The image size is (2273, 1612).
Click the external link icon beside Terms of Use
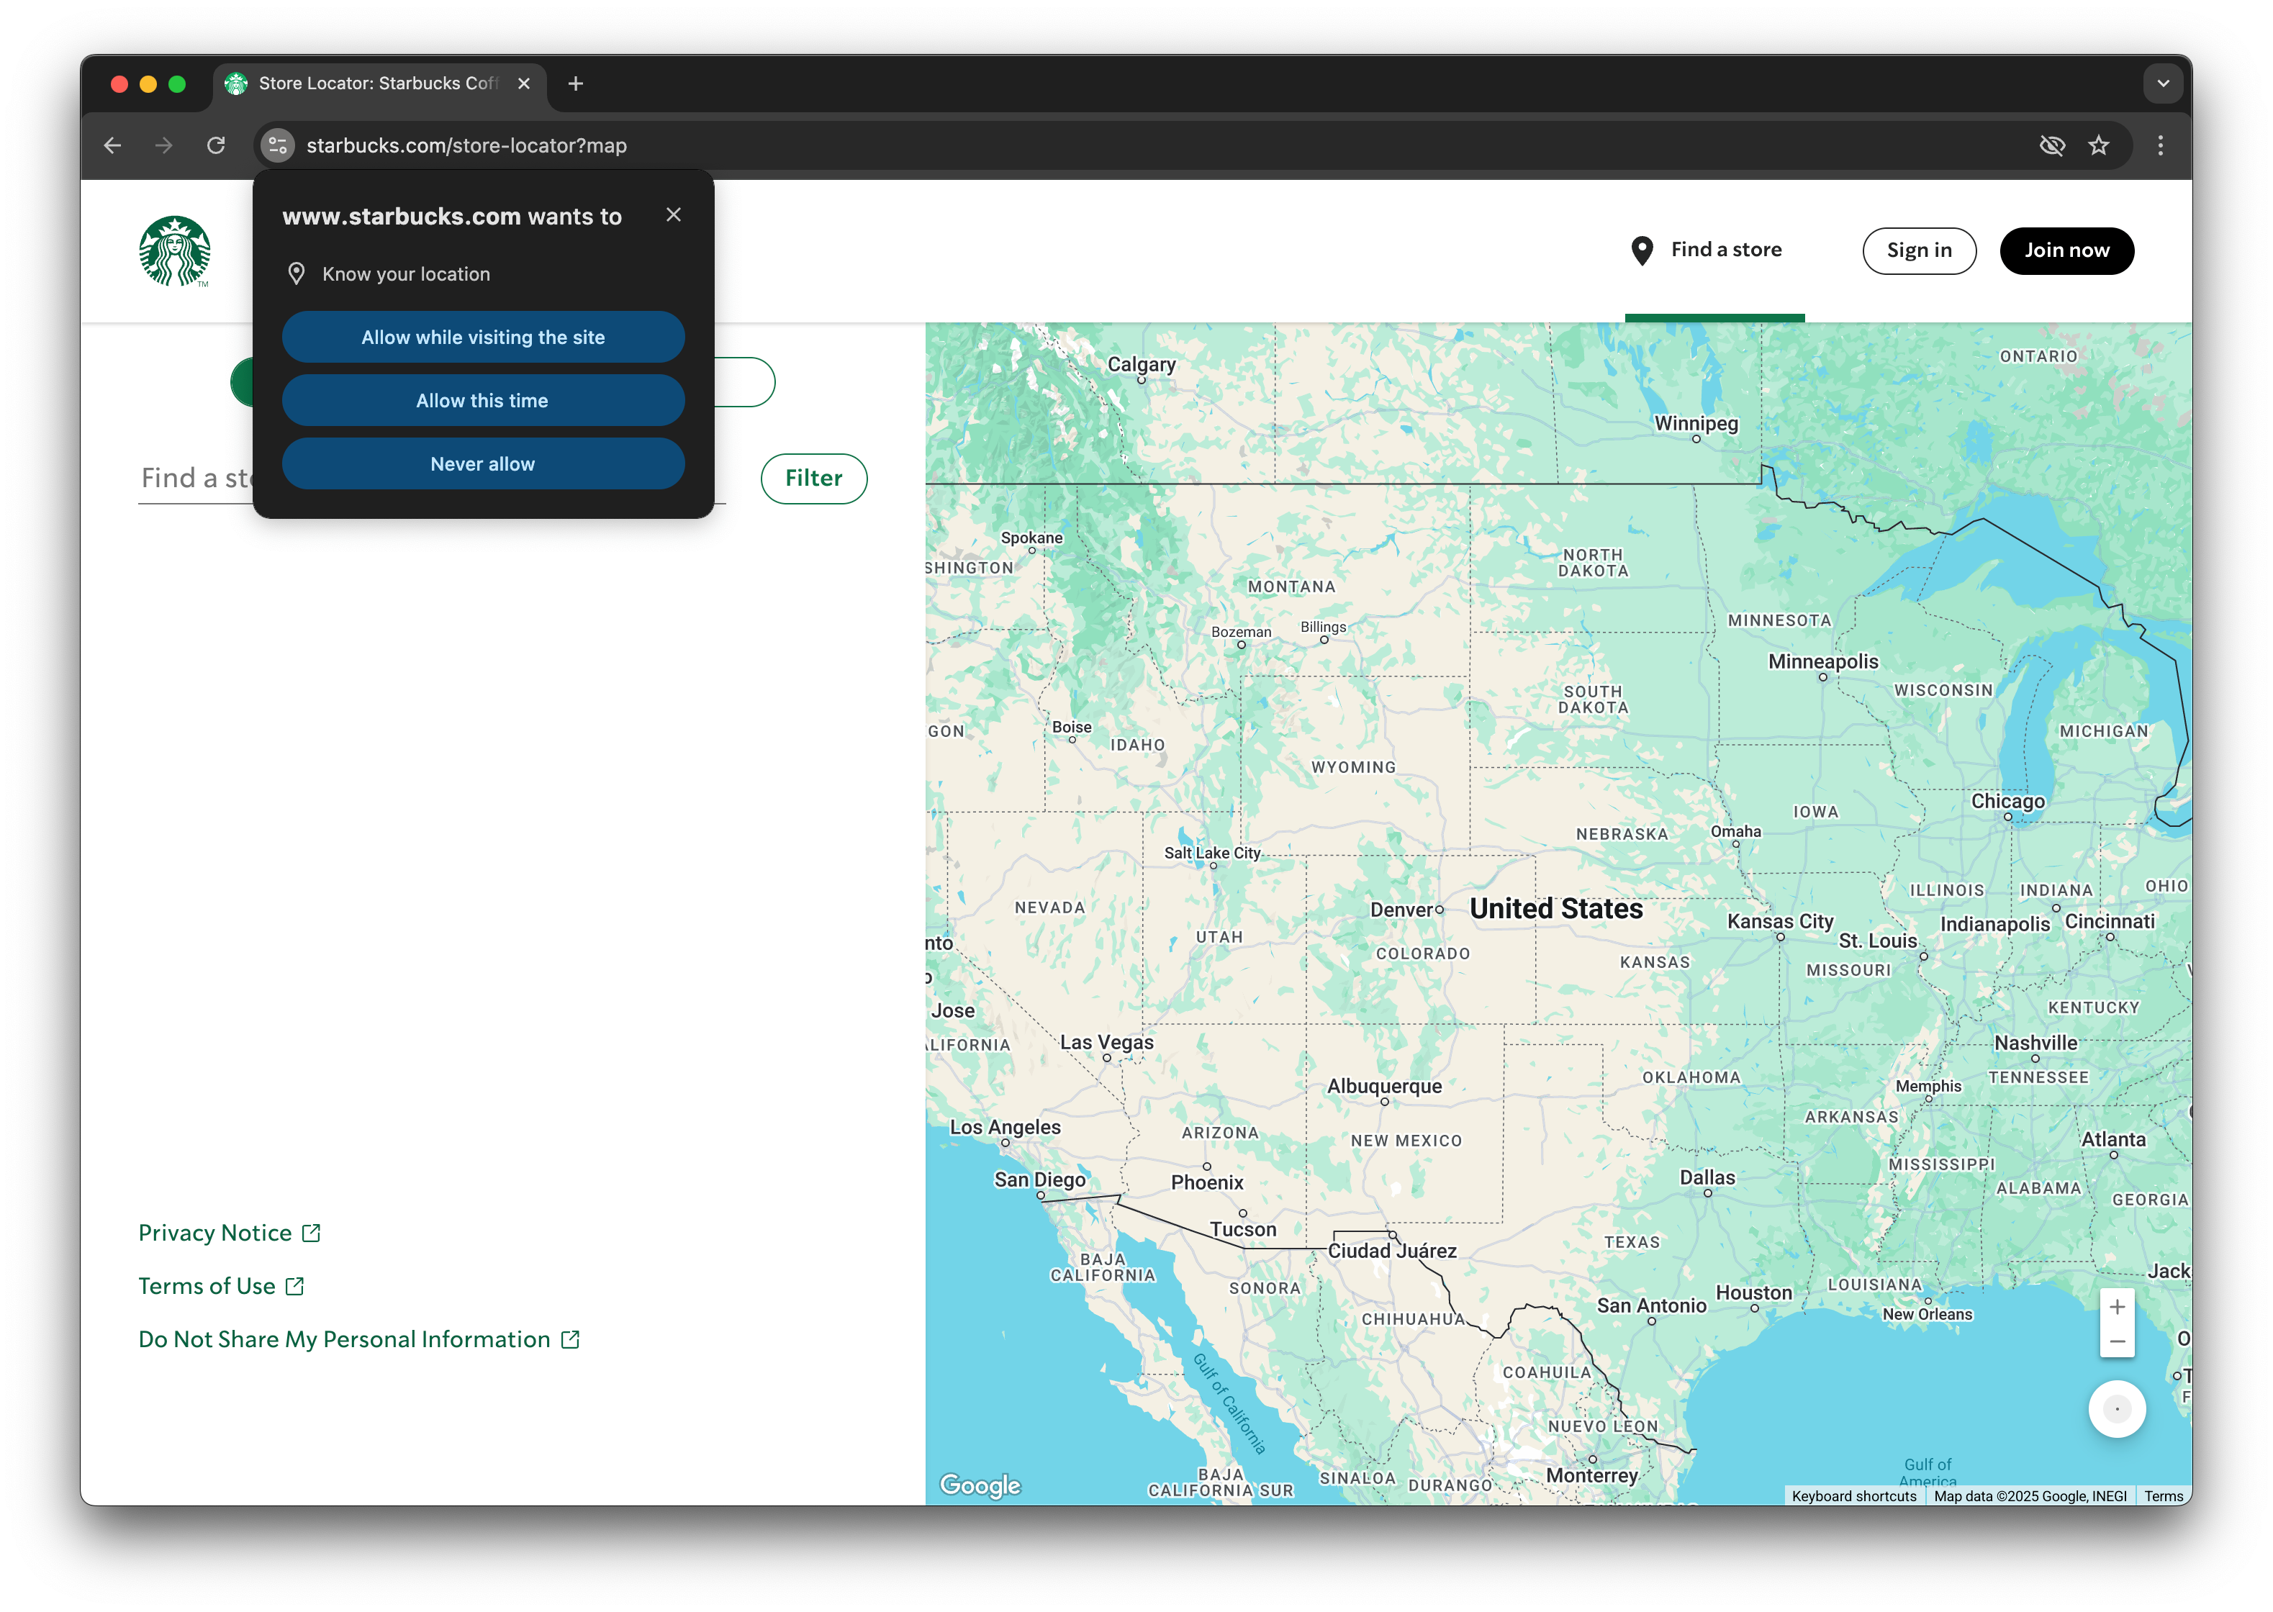pos(295,1287)
